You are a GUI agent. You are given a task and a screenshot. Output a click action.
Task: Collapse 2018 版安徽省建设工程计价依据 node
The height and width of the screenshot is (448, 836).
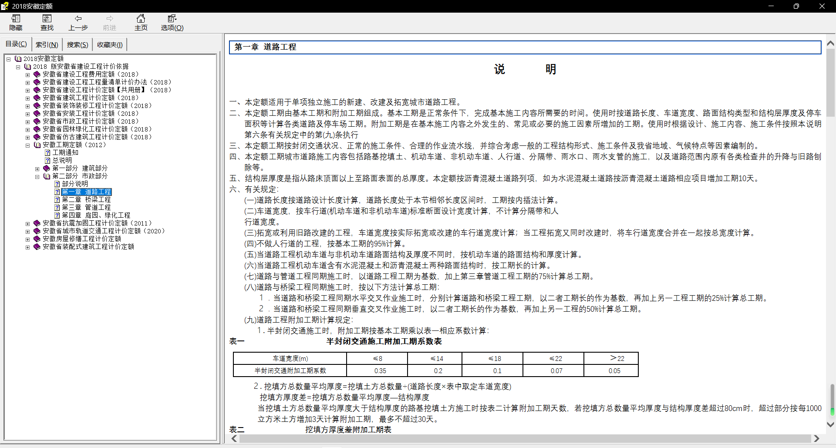[x=18, y=67]
